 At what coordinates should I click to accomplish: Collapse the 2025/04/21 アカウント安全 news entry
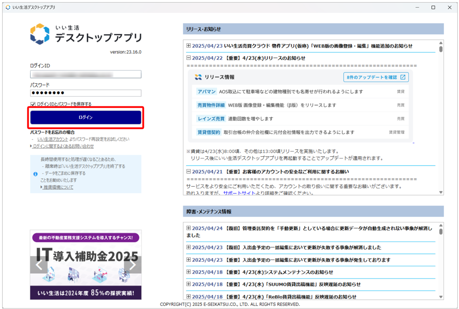[x=188, y=171]
